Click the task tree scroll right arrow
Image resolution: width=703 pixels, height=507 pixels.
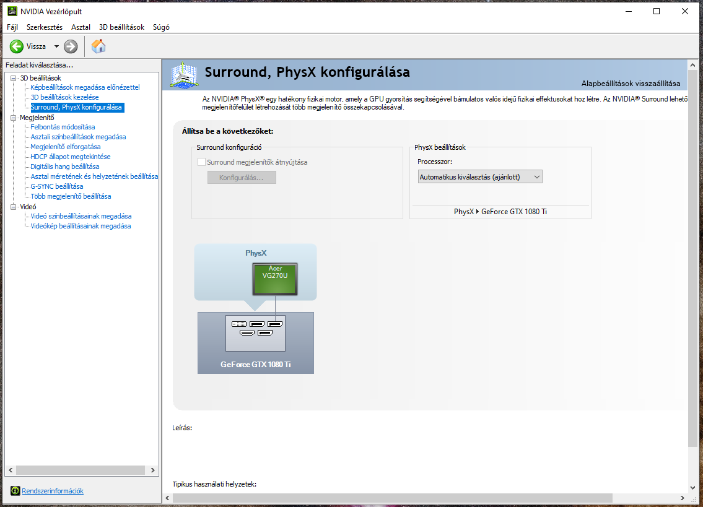[x=153, y=470]
